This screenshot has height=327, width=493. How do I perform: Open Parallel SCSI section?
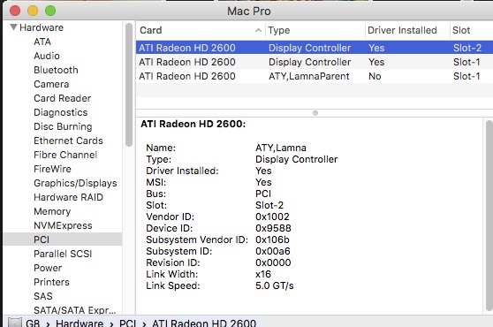tap(63, 254)
